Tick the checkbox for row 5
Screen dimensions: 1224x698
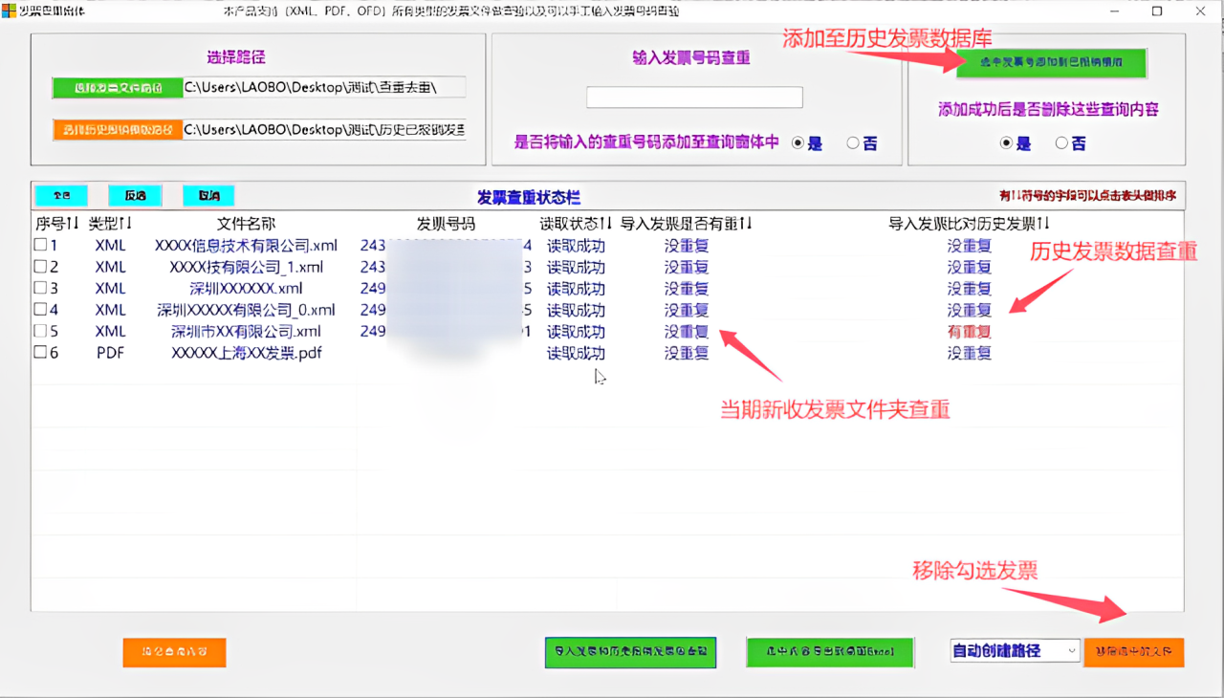41,331
